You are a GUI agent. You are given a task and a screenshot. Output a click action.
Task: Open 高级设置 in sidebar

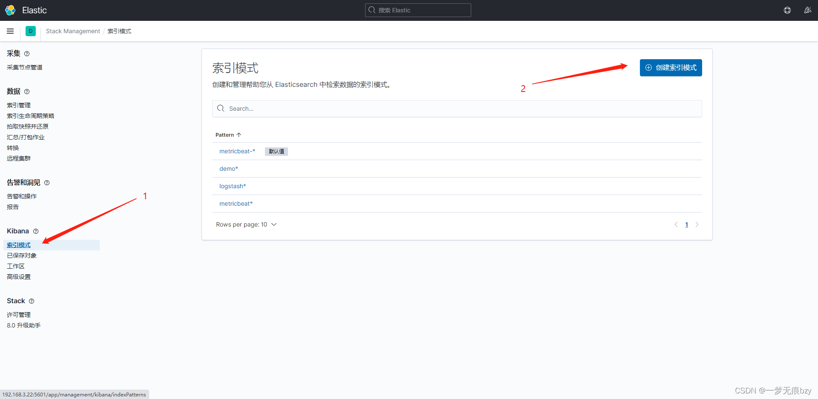pyautogui.click(x=19, y=277)
